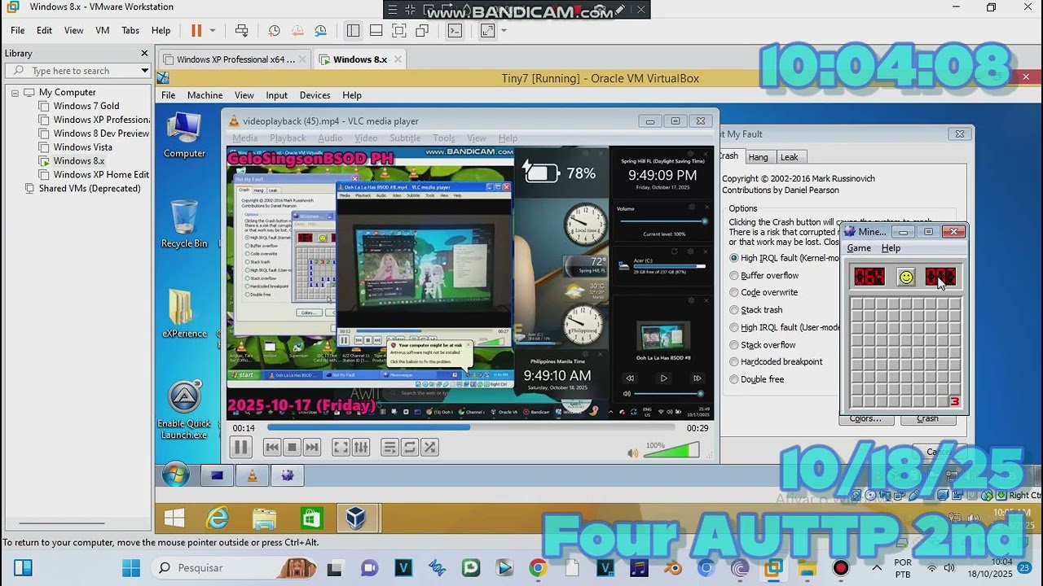Toggle VLC fullscreen button

(341, 447)
